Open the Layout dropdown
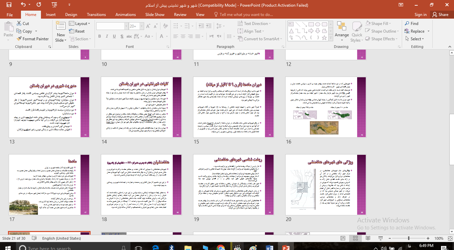 [x=80, y=23]
